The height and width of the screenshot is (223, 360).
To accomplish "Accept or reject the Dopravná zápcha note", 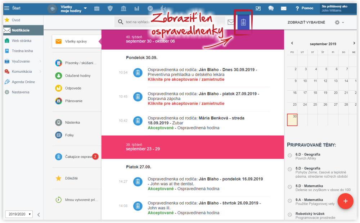I will coord(186,104).
